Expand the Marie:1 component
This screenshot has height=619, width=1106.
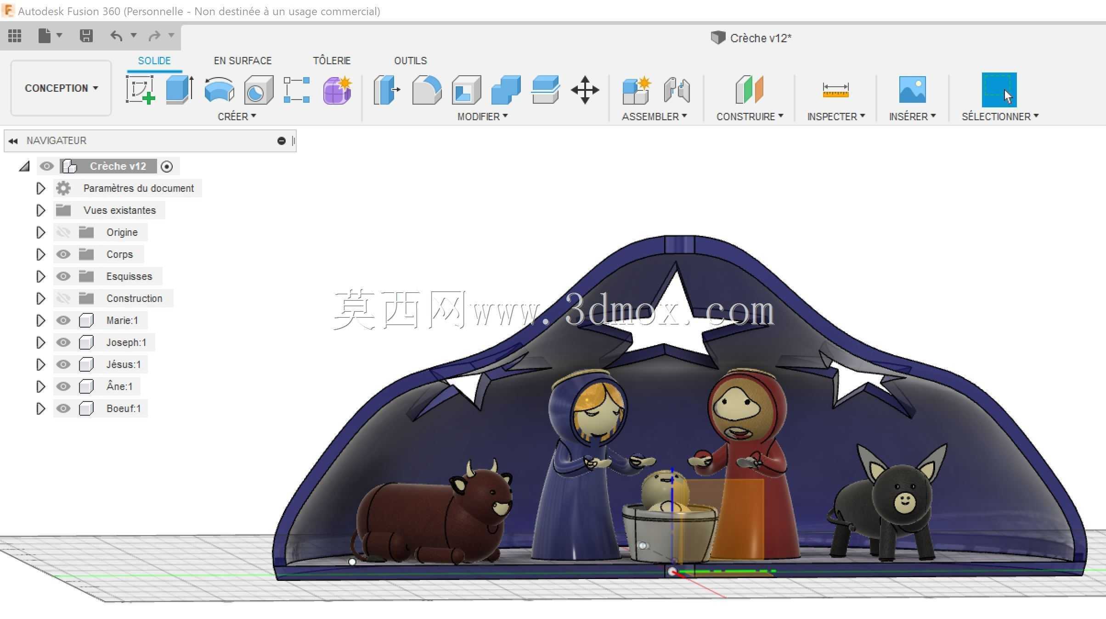pos(41,320)
